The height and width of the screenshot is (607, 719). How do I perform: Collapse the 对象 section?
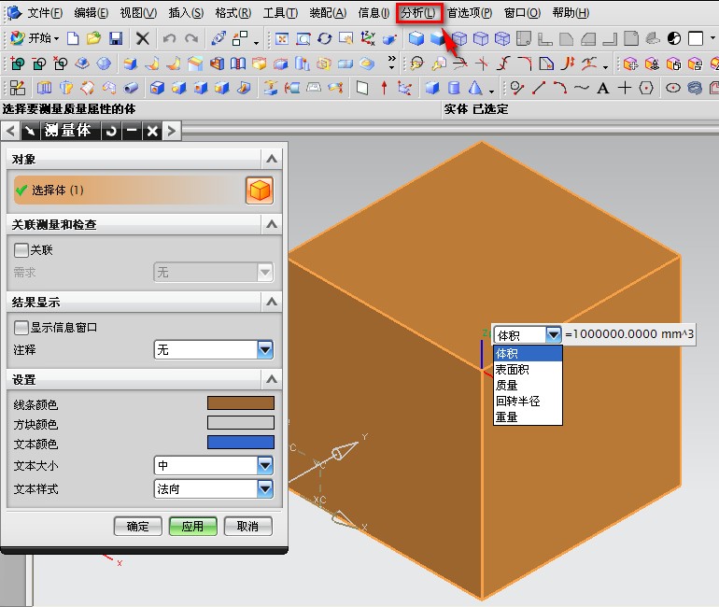pos(272,159)
